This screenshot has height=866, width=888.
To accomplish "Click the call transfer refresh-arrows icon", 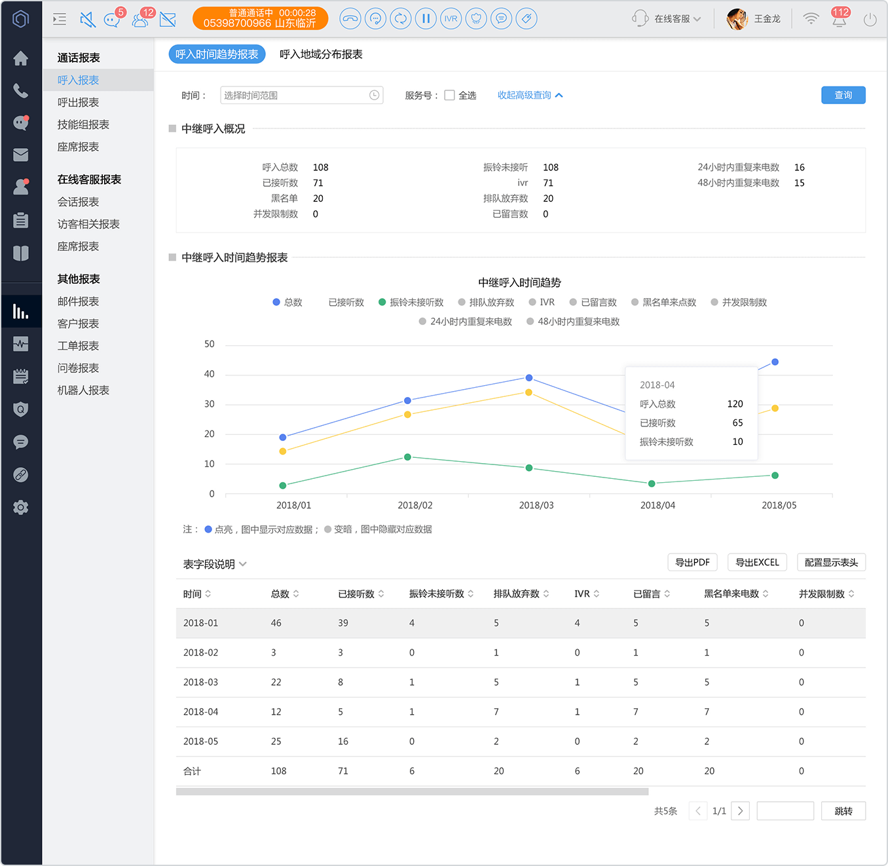I will pos(400,19).
